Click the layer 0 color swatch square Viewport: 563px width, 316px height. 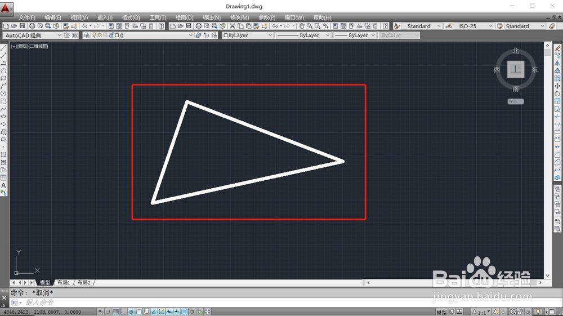coord(117,35)
